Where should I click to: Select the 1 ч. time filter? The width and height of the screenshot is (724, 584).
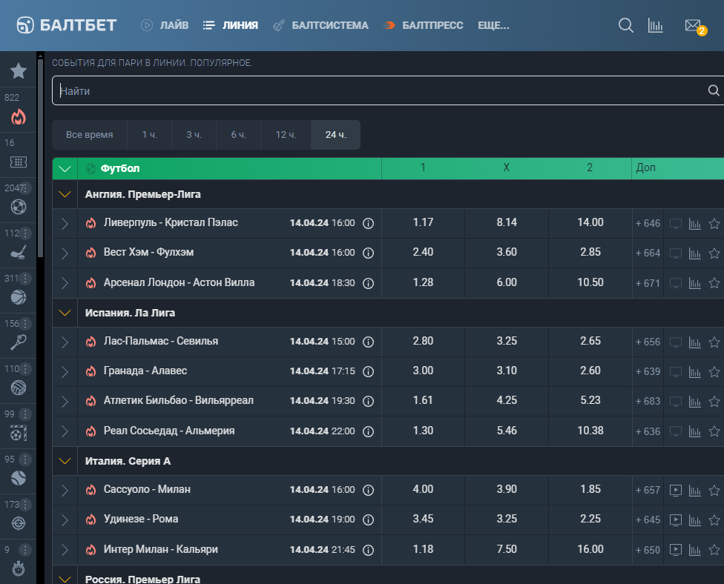tap(150, 135)
